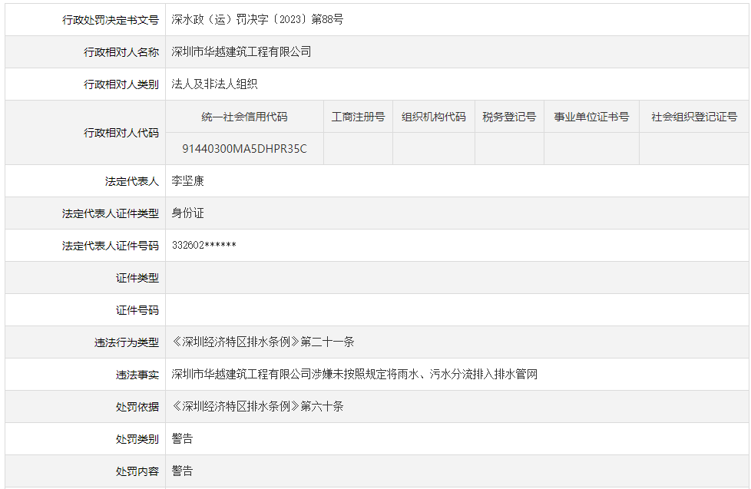Click the violation facts text about 雨水、污水分流
Image resolution: width=751 pixels, height=489 pixels.
pyautogui.click(x=355, y=374)
